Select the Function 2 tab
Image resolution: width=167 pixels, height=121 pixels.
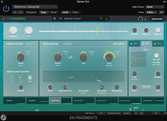point(83,101)
